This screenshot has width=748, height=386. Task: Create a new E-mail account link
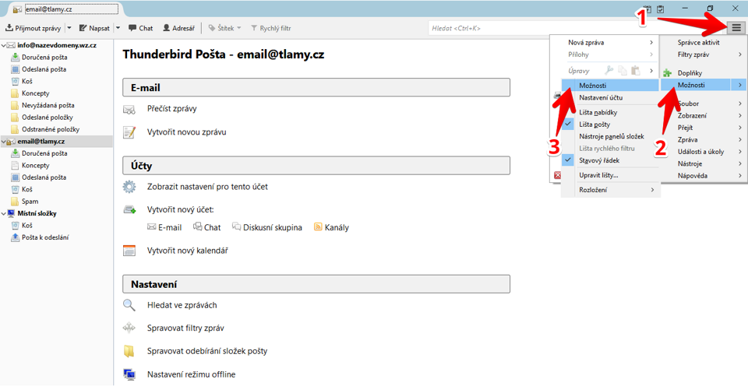coord(164,227)
